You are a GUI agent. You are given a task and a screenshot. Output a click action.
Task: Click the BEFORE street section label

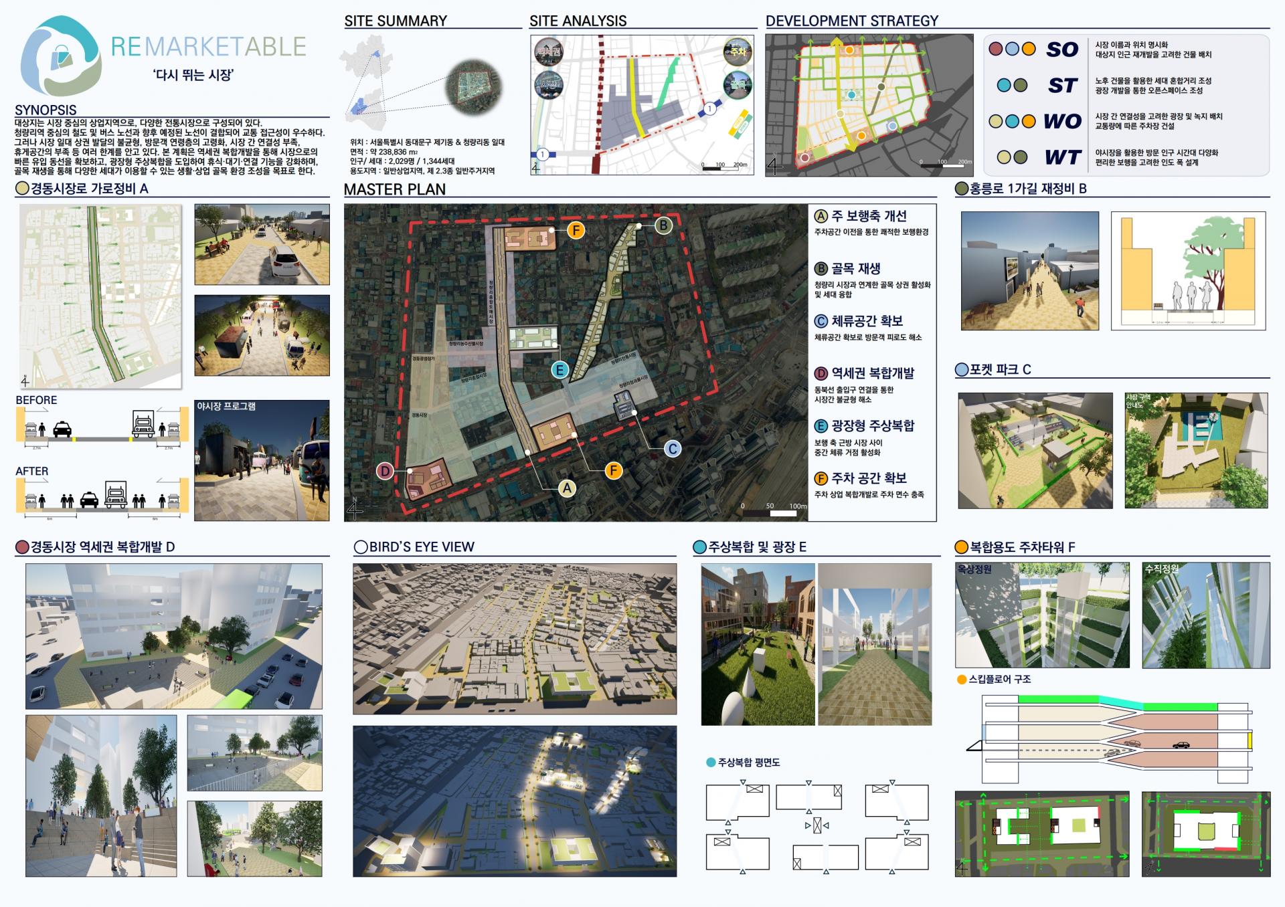tap(36, 400)
